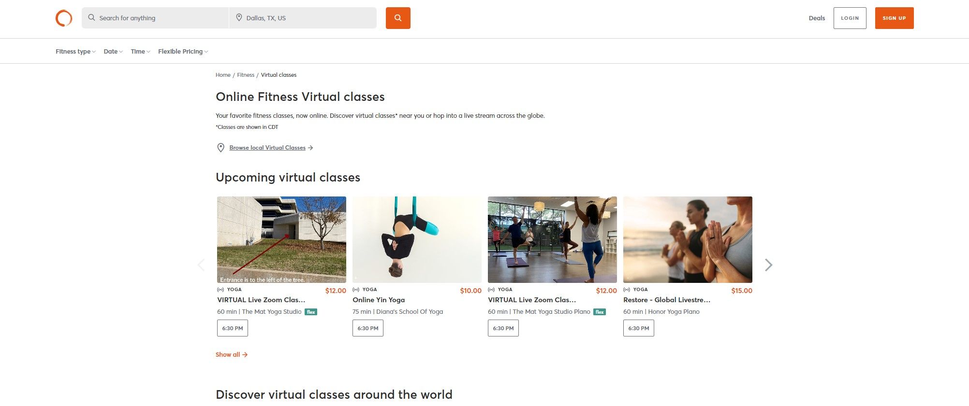Click the Upcoming virtual classes heading

point(288,178)
